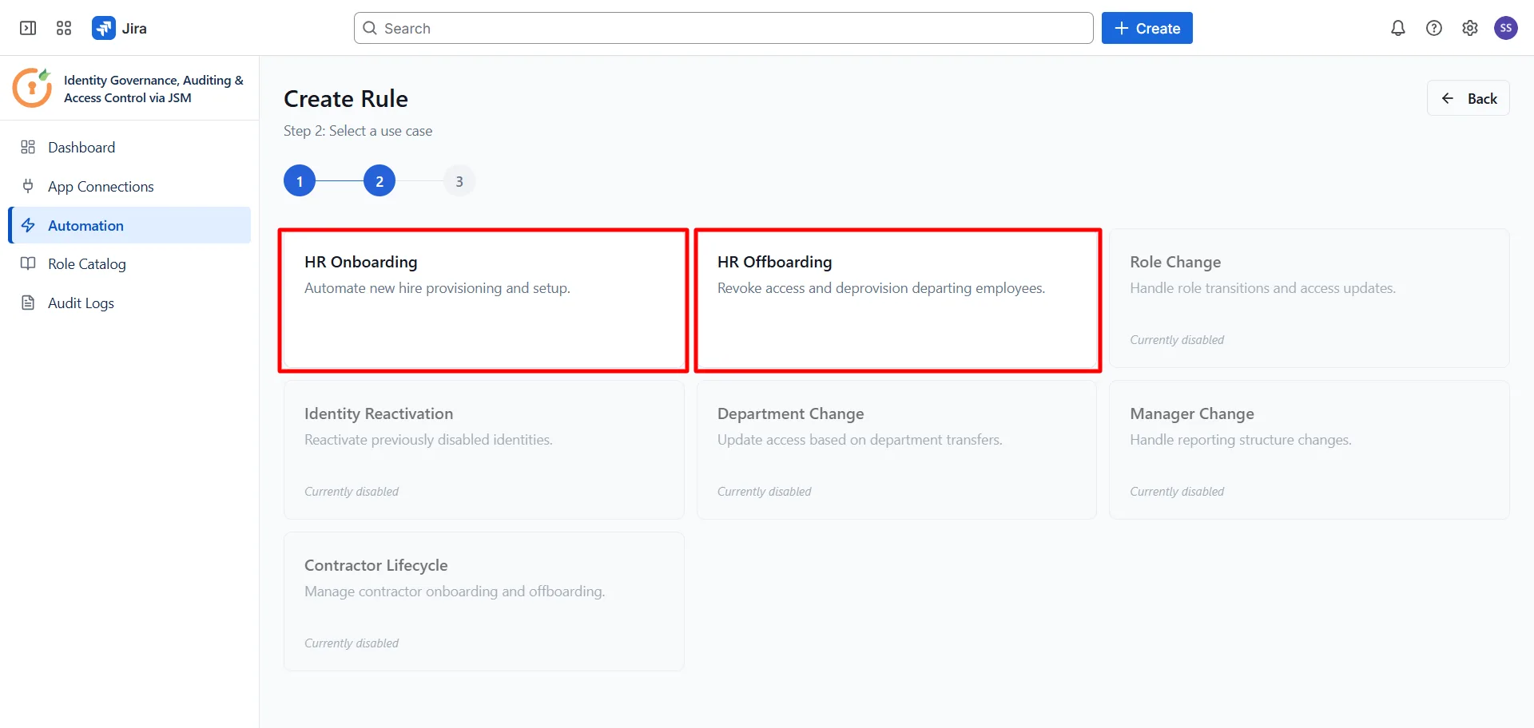Click 'Currently disabled' under Department Change
This screenshot has height=728, width=1534.
click(764, 492)
